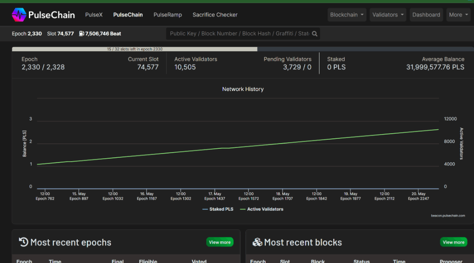
Task: Click the Most recent blocks heading
Action: tap(303, 243)
